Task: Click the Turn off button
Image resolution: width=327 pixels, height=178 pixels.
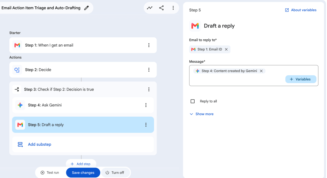Action: click(x=115, y=173)
